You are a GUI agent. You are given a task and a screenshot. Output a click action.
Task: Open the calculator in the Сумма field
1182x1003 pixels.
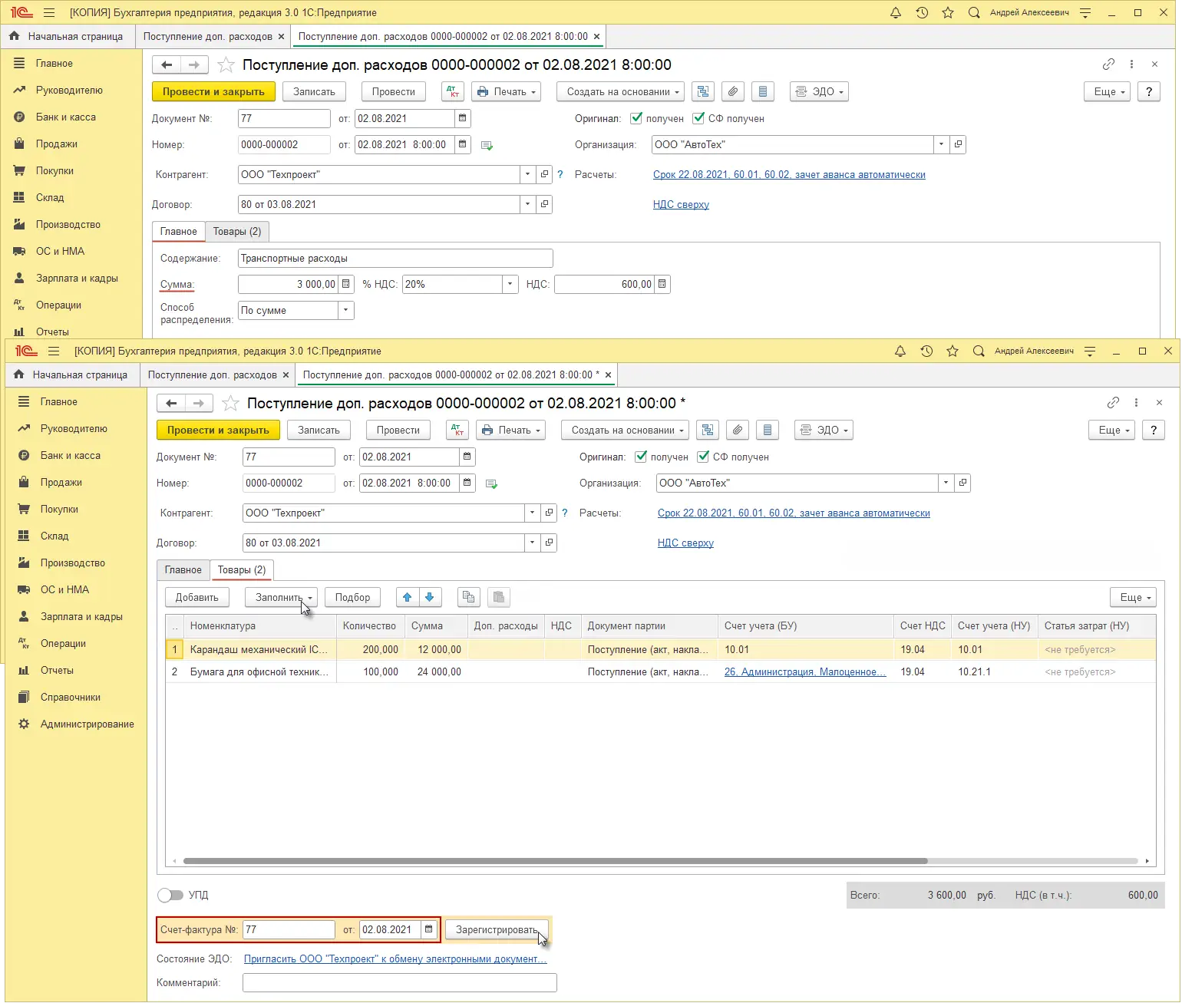pos(346,284)
